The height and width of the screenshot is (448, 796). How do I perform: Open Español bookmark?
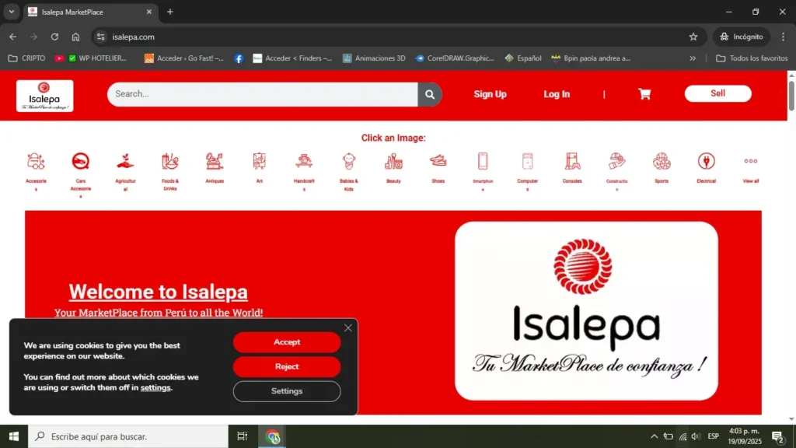523,58
